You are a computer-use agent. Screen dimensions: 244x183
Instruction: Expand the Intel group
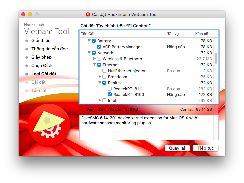100,100
